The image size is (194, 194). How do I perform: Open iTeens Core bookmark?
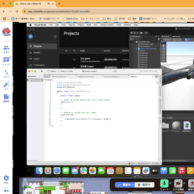tap(70, 18)
